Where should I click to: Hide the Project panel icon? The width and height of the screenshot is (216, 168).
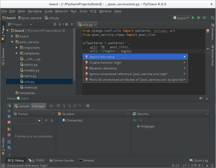[73, 24]
